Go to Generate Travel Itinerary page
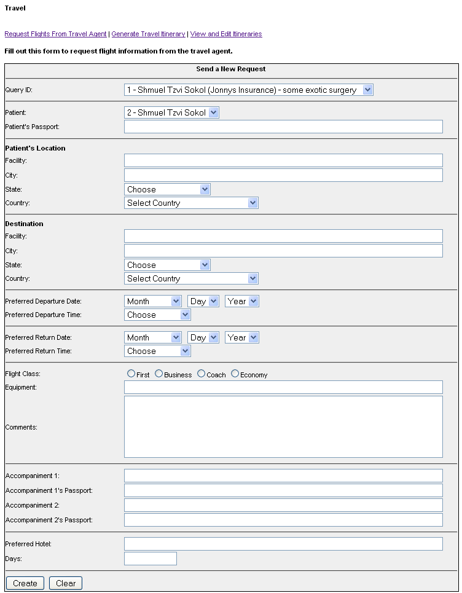 [148, 34]
